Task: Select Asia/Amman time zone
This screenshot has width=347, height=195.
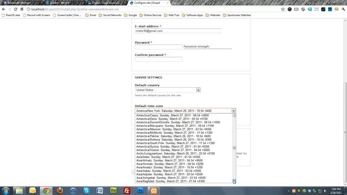Action: (x=184, y=164)
